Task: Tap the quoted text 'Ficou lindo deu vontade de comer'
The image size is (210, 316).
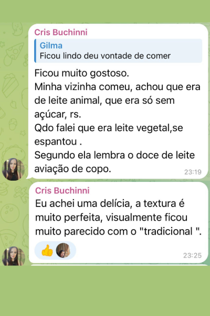Action: click(105, 56)
